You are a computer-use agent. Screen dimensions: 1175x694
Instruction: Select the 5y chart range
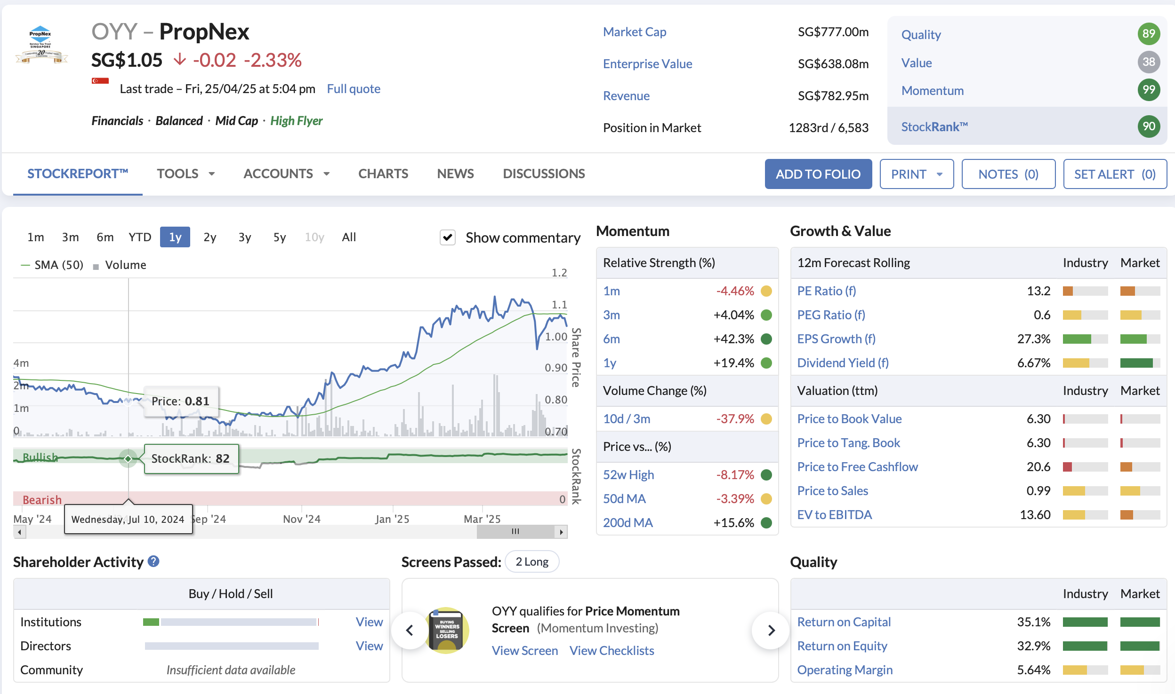pyautogui.click(x=280, y=237)
